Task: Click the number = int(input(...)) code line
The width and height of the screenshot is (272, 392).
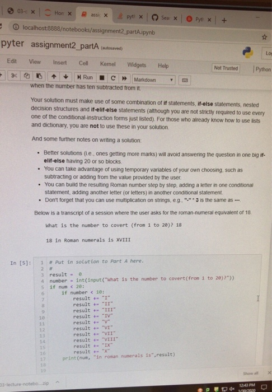Action: pyautogui.click(x=142, y=279)
